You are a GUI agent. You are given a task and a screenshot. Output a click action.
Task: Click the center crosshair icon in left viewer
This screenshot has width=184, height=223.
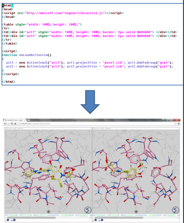pyautogui.click(x=48, y=212)
